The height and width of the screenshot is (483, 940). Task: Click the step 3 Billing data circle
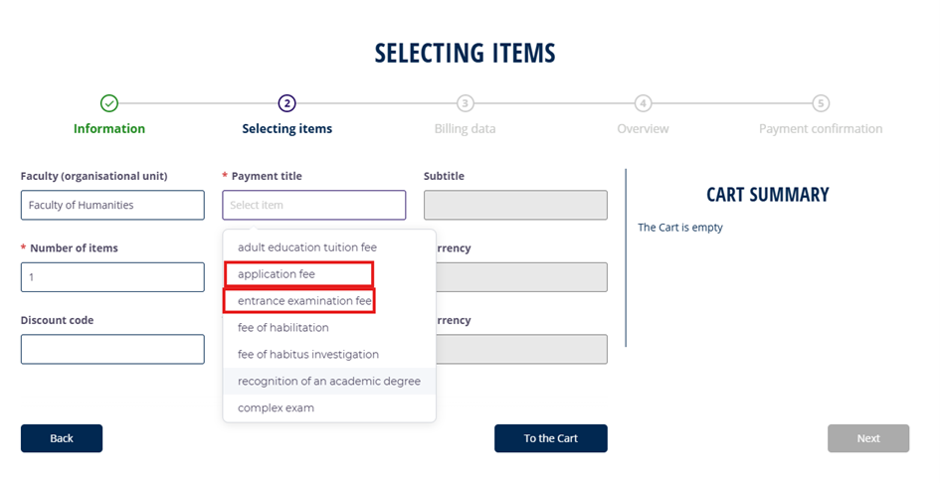(x=465, y=103)
